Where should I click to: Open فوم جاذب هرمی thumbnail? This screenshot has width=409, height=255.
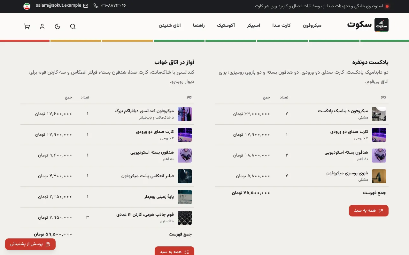(x=185, y=218)
